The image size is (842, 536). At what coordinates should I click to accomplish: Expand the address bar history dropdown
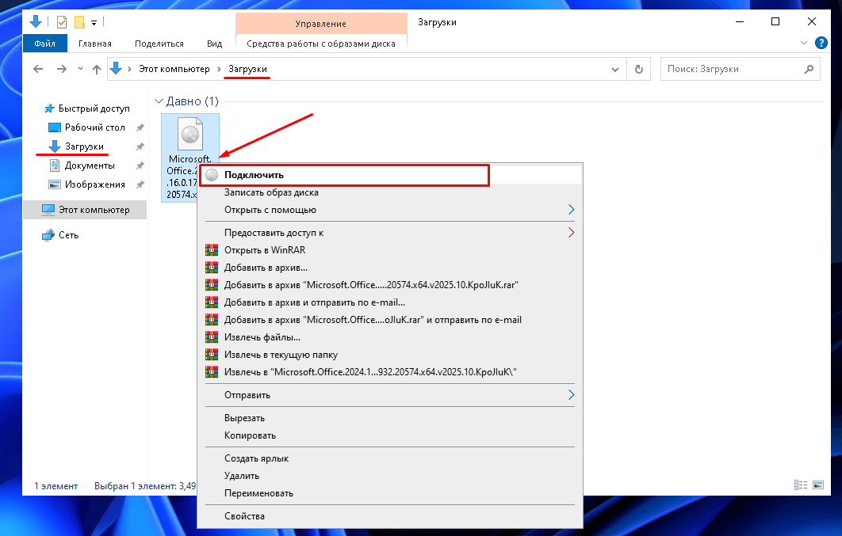click(615, 69)
